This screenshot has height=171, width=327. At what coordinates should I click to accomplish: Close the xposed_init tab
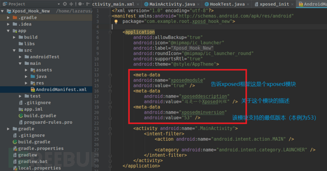point(292,4)
